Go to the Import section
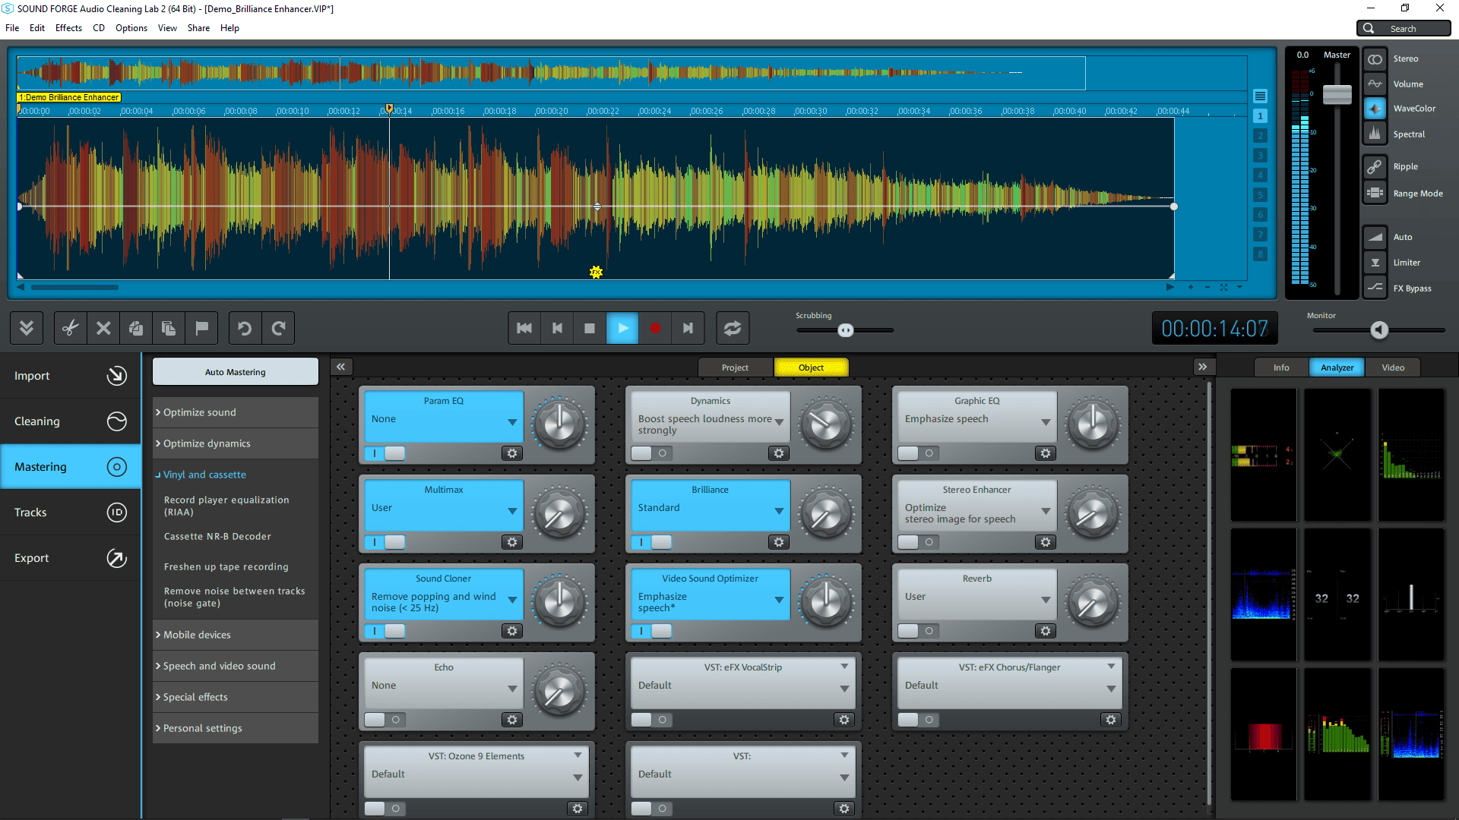The width and height of the screenshot is (1459, 820). pyautogui.click(x=71, y=376)
